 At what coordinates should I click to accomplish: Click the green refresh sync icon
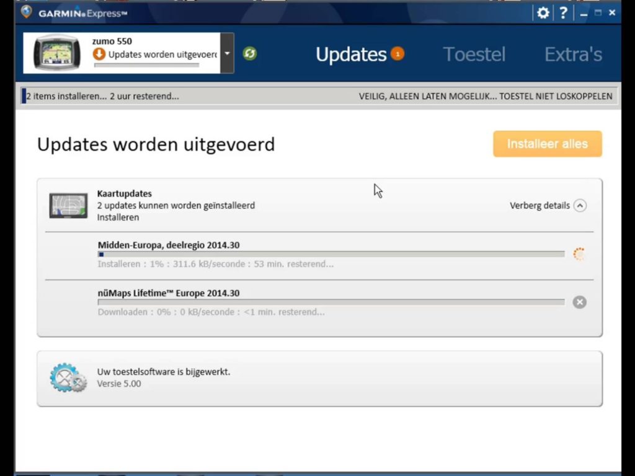[x=249, y=53]
